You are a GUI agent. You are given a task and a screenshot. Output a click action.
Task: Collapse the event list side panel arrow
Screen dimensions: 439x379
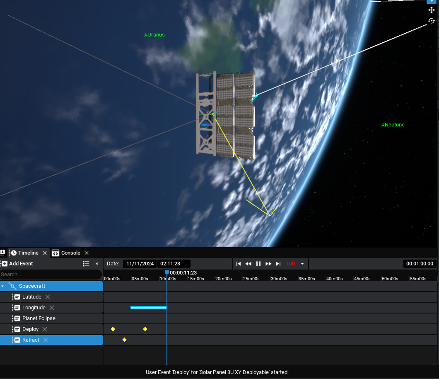[x=97, y=264]
